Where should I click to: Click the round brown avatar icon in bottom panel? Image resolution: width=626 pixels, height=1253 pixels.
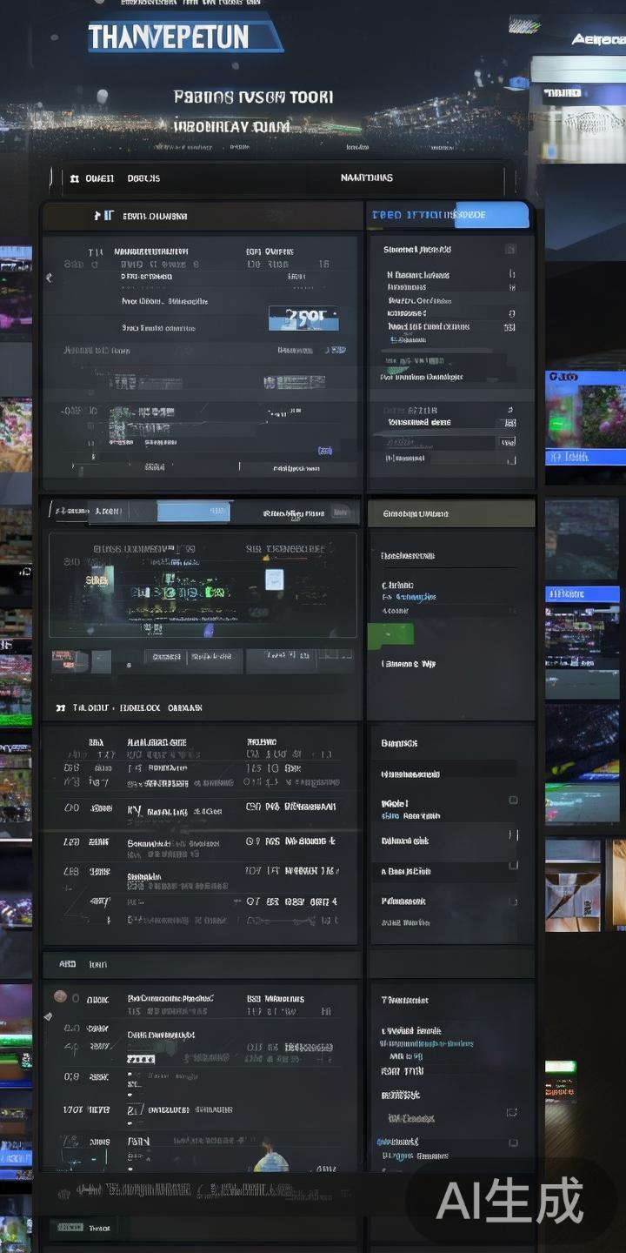coord(60,996)
